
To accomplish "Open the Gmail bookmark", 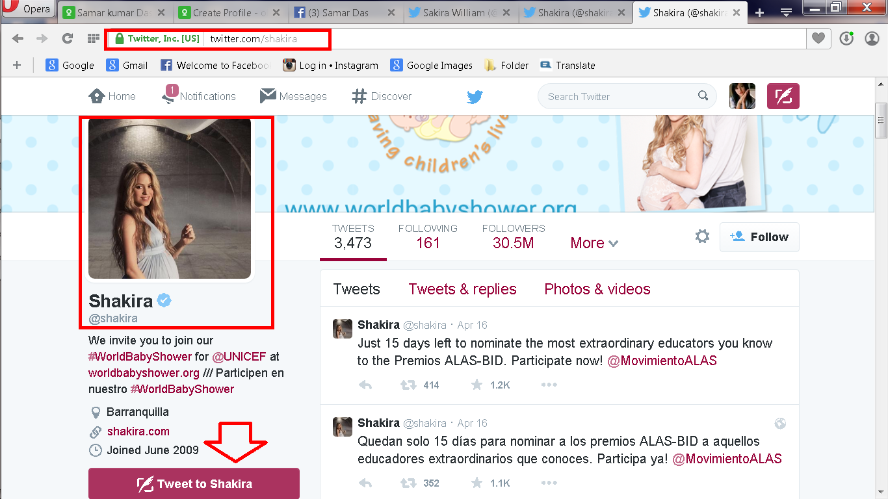I will click(127, 65).
